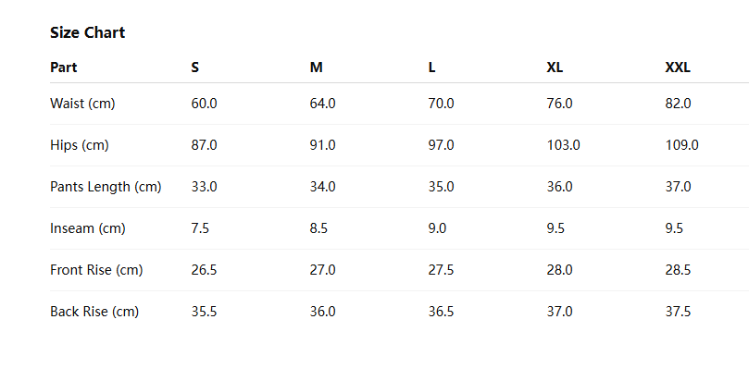Click the Size Chart heading

point(87,32)
